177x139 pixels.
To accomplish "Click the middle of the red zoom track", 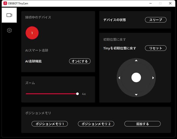I will coord(51,94).
